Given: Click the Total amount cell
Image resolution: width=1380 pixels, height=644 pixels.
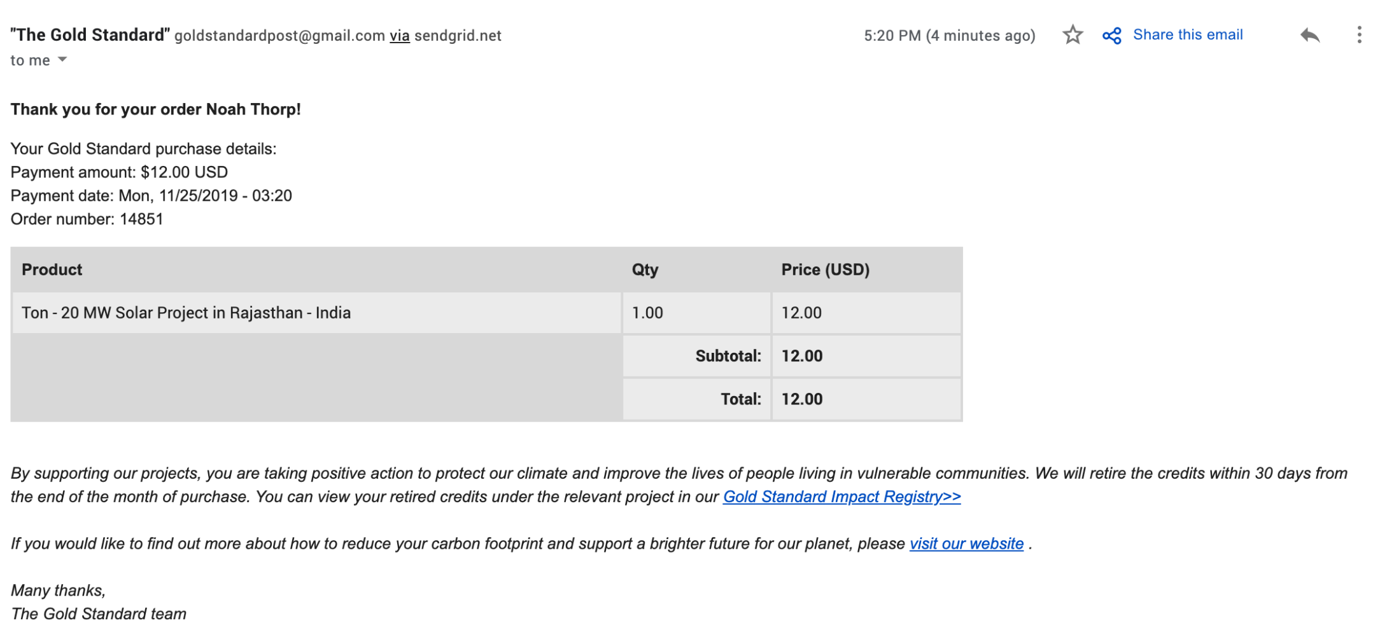Looking at the screenshot, I should pos(802,399).
